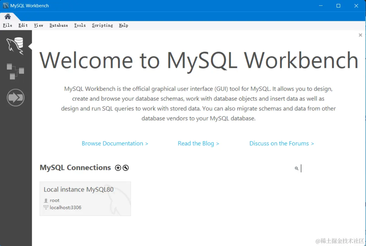
Task: Click the root user text in connection tile
Action: [55, 201]
